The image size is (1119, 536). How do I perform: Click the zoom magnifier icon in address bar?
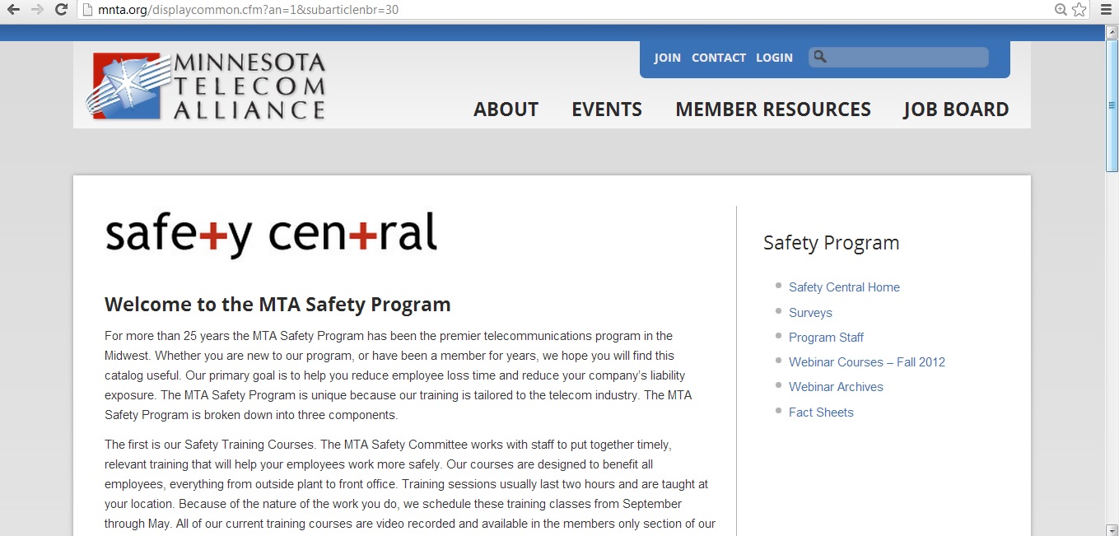tap(1061, 10)
